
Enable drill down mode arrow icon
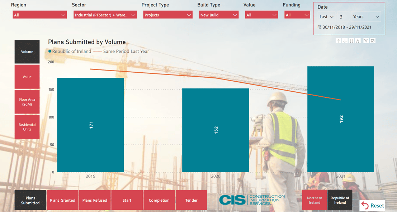pyautogui.click(x=345, y=41)
